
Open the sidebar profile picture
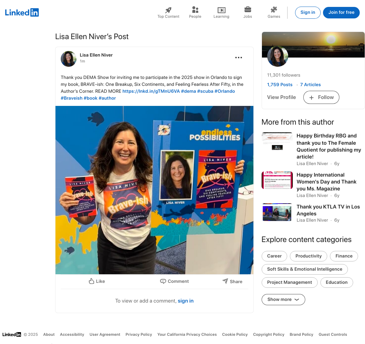coord(277,56)
